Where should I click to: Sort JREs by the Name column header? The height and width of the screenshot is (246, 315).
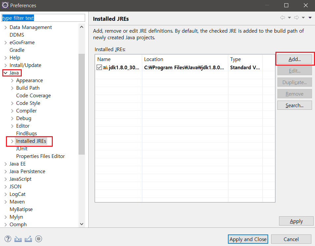click(118, 59)
